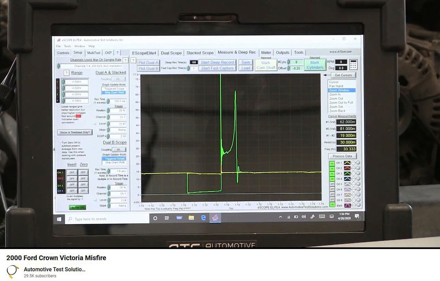Click the eScope app icon on taskbar

click(215, 218)
